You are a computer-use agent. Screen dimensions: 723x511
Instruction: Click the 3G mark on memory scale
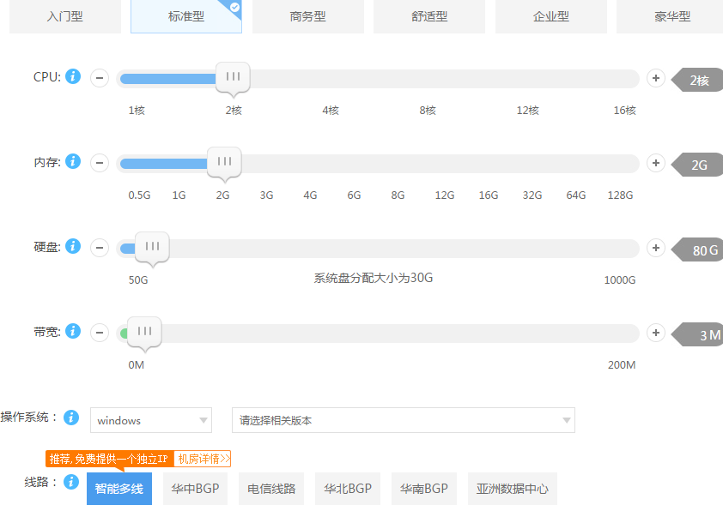tap(266, 195)
